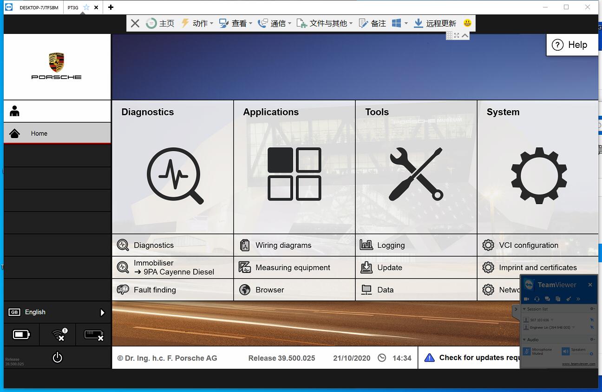This screenshot has width=602, height=392.
Task: Open Diagnostics shortcut in list
Action: (172, 245)
